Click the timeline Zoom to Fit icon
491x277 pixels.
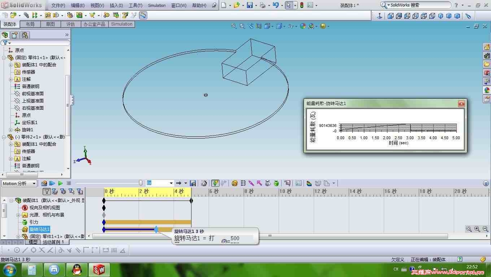pyautogui.click(x=469, y=229)
